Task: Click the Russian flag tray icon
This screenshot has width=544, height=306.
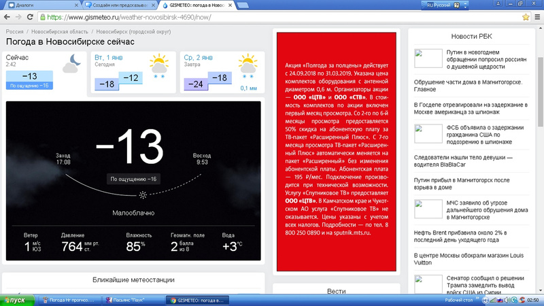Action: point(500,300)
